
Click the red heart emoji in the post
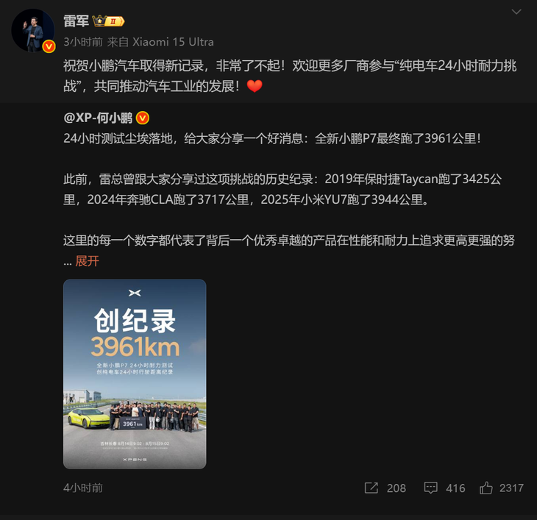255,86
